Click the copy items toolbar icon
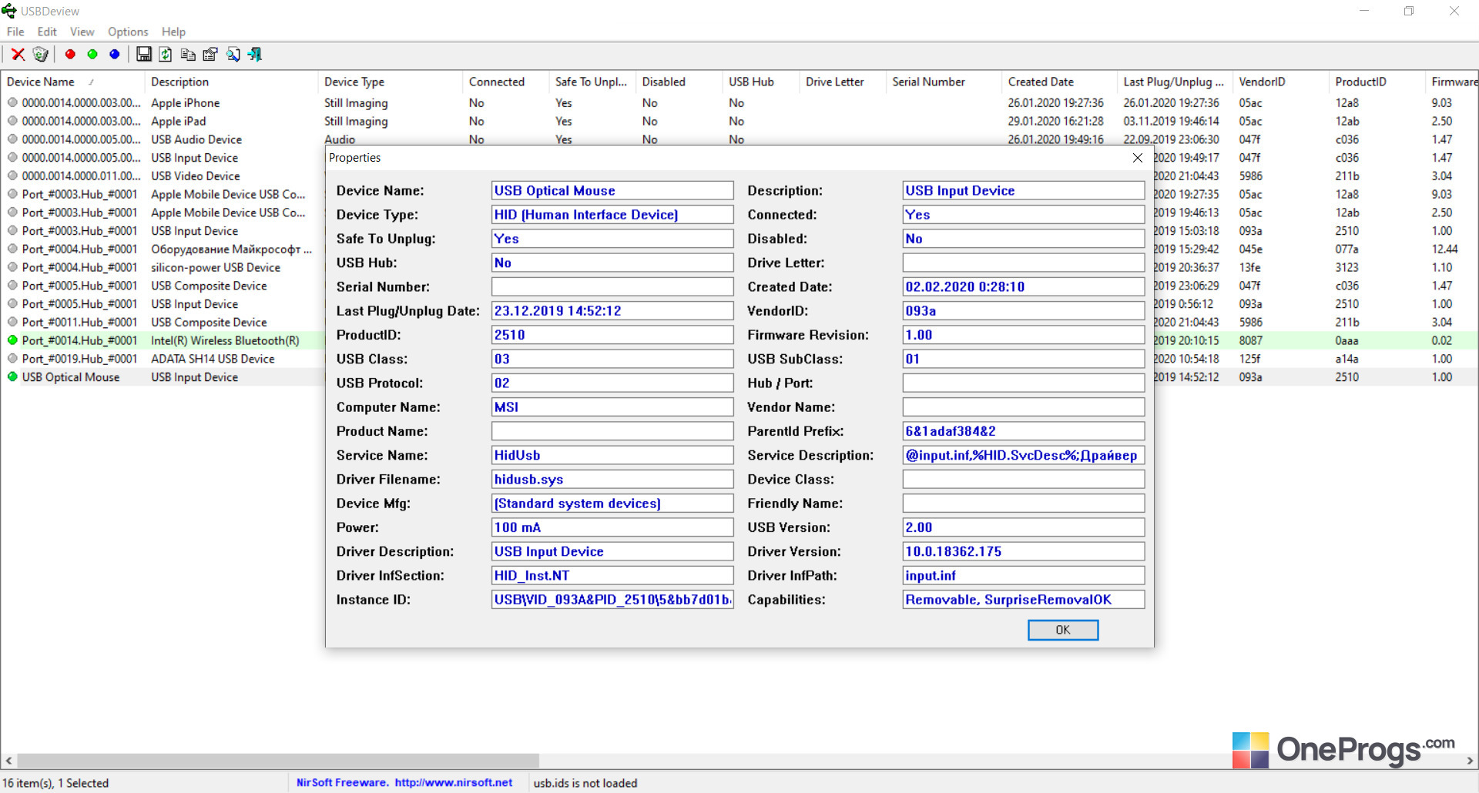Viewport: 1479px width, 793px height. pyautogui.click(x=188, y=54)
